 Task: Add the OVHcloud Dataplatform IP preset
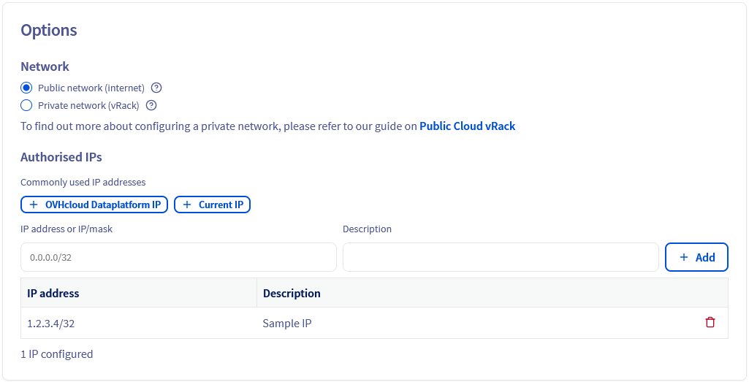(x=102, y=205)
